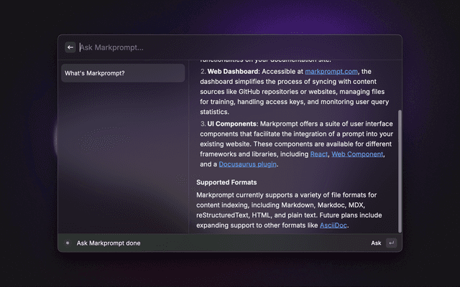The image size is (460, 287).
Task: Click the bold UI Components title
Action: click(231, 124)
